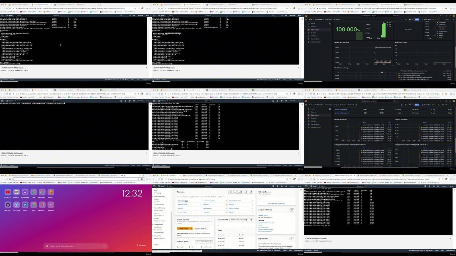
Task: Open Explore in Grafana API server sidebar
Action: (x=313, y=33)
